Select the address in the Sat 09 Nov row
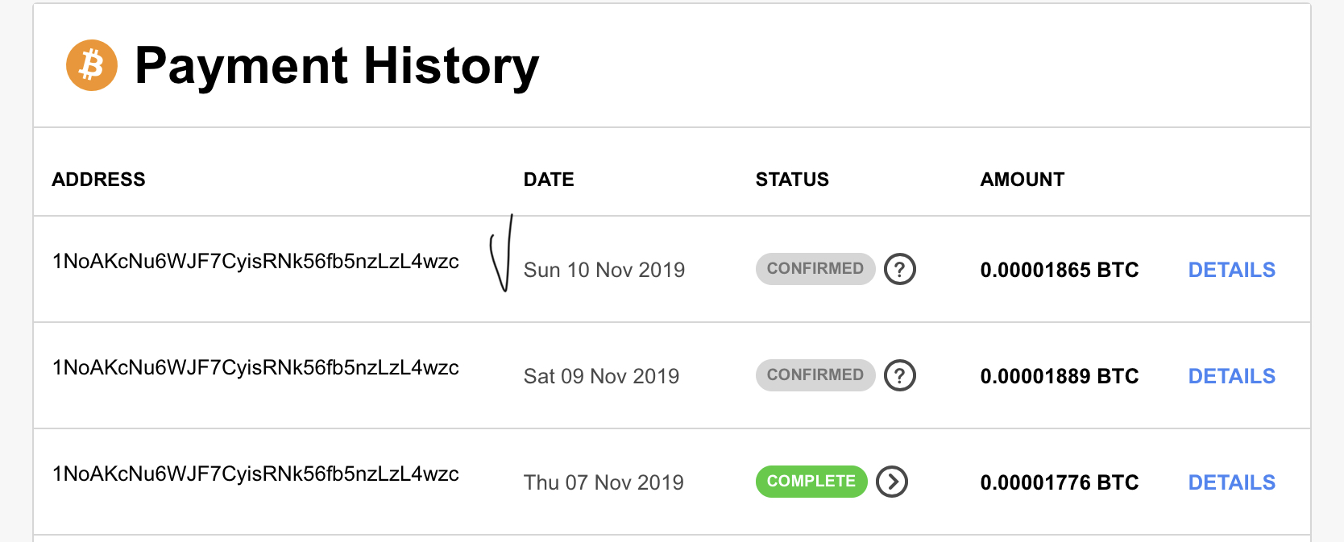The height and width of the screenshot is (542, 1344). [x=255, y=368]
